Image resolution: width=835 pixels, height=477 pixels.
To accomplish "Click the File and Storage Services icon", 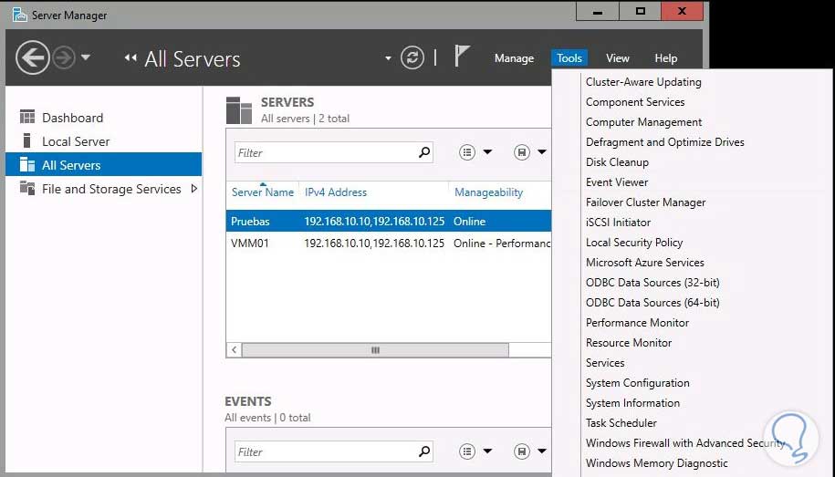I will [x=27, y=188].
